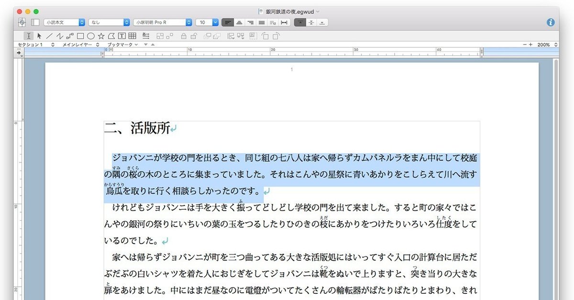Click the ruler toggle arrow at left corner
Image resolution: width=574 pixels, height=300 pixels.
pos(19,53)
